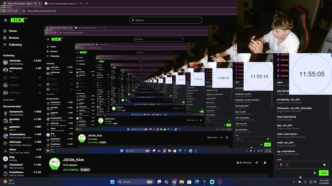The image size is (332, 186).
Task: Open AbiCoops recommended channel
Action: pos(22,143)
